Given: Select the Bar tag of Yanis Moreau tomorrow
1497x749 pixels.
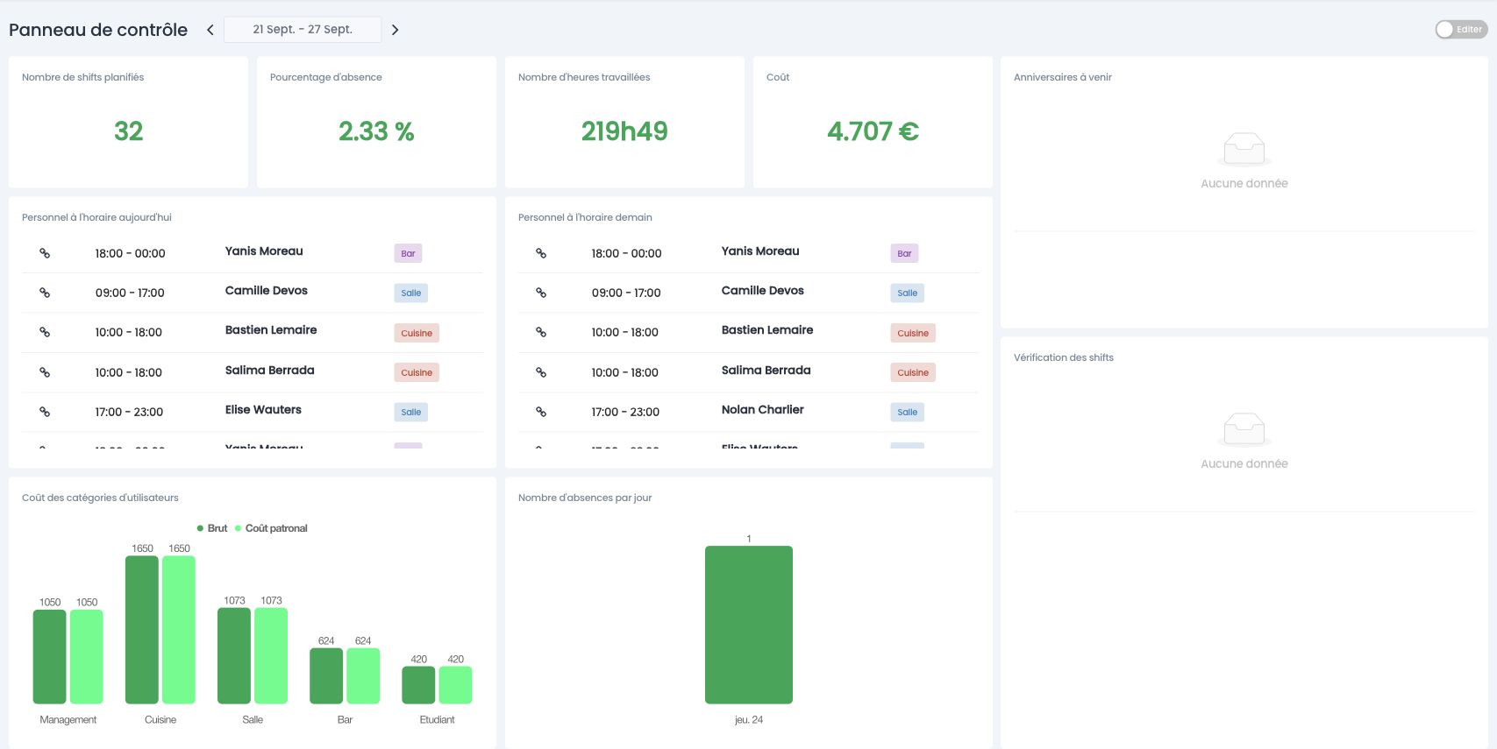Looking at the screenshot, I should click(x=904, y=253).
